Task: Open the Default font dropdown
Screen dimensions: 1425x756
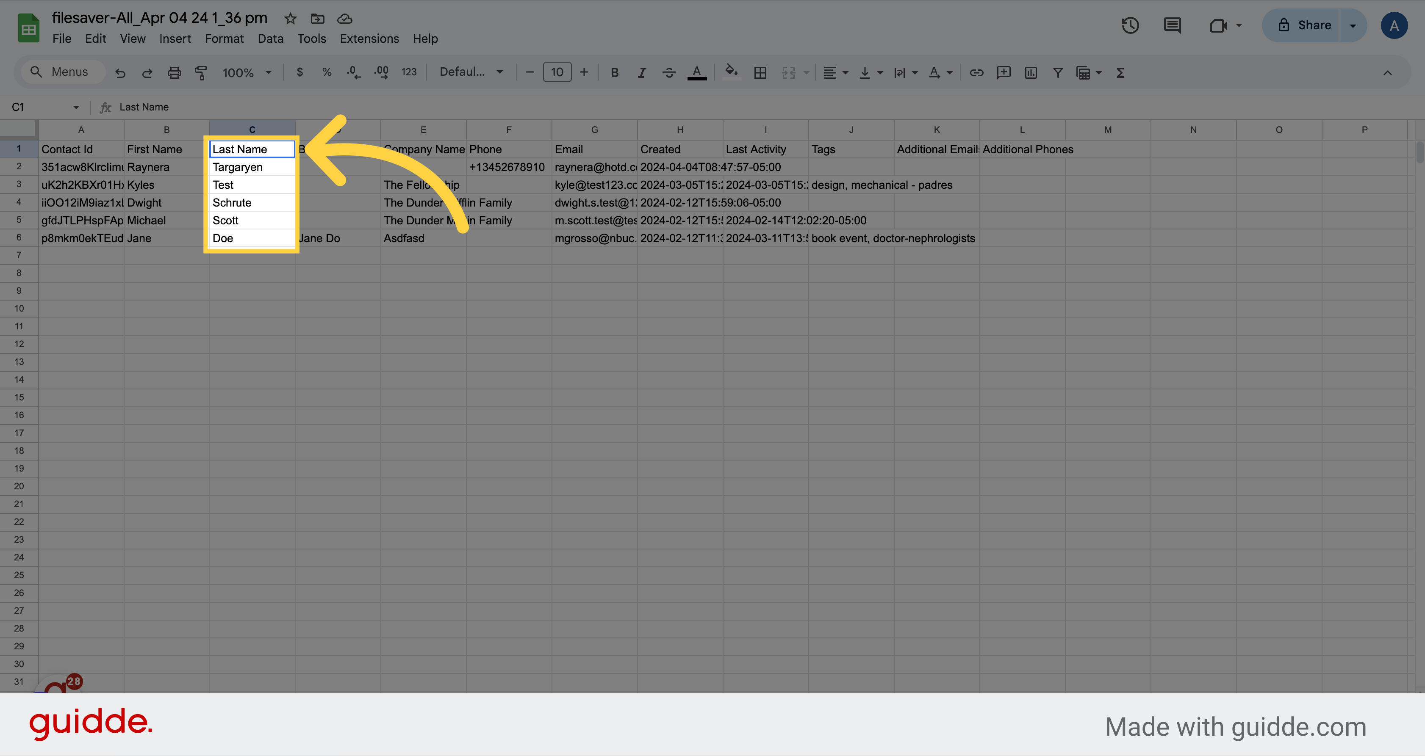Action: (471, 72)
